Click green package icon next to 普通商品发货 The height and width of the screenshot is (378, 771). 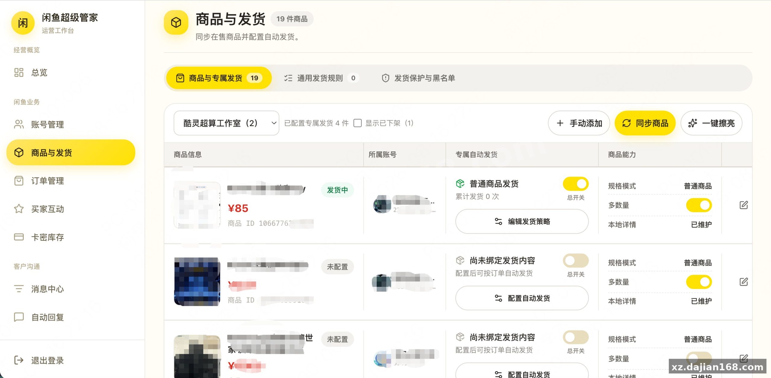coord(460,184)
